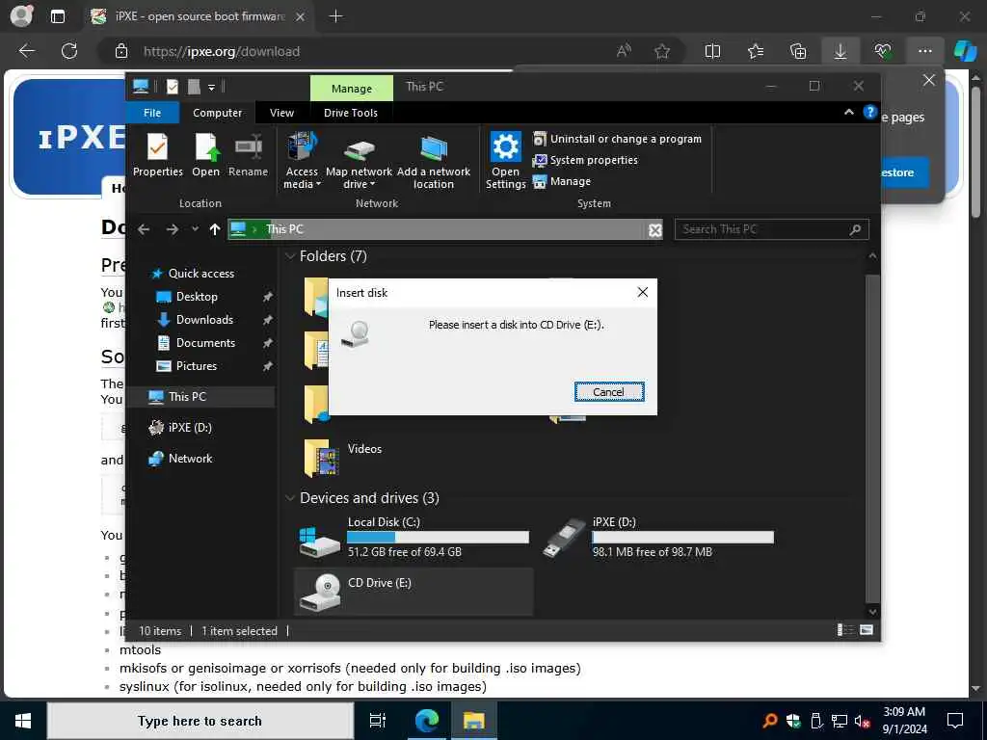The width and height of the screenshot is (987, 740).
Task: Collapse the Devices and drives group
Action: click(x=290, y=498)
